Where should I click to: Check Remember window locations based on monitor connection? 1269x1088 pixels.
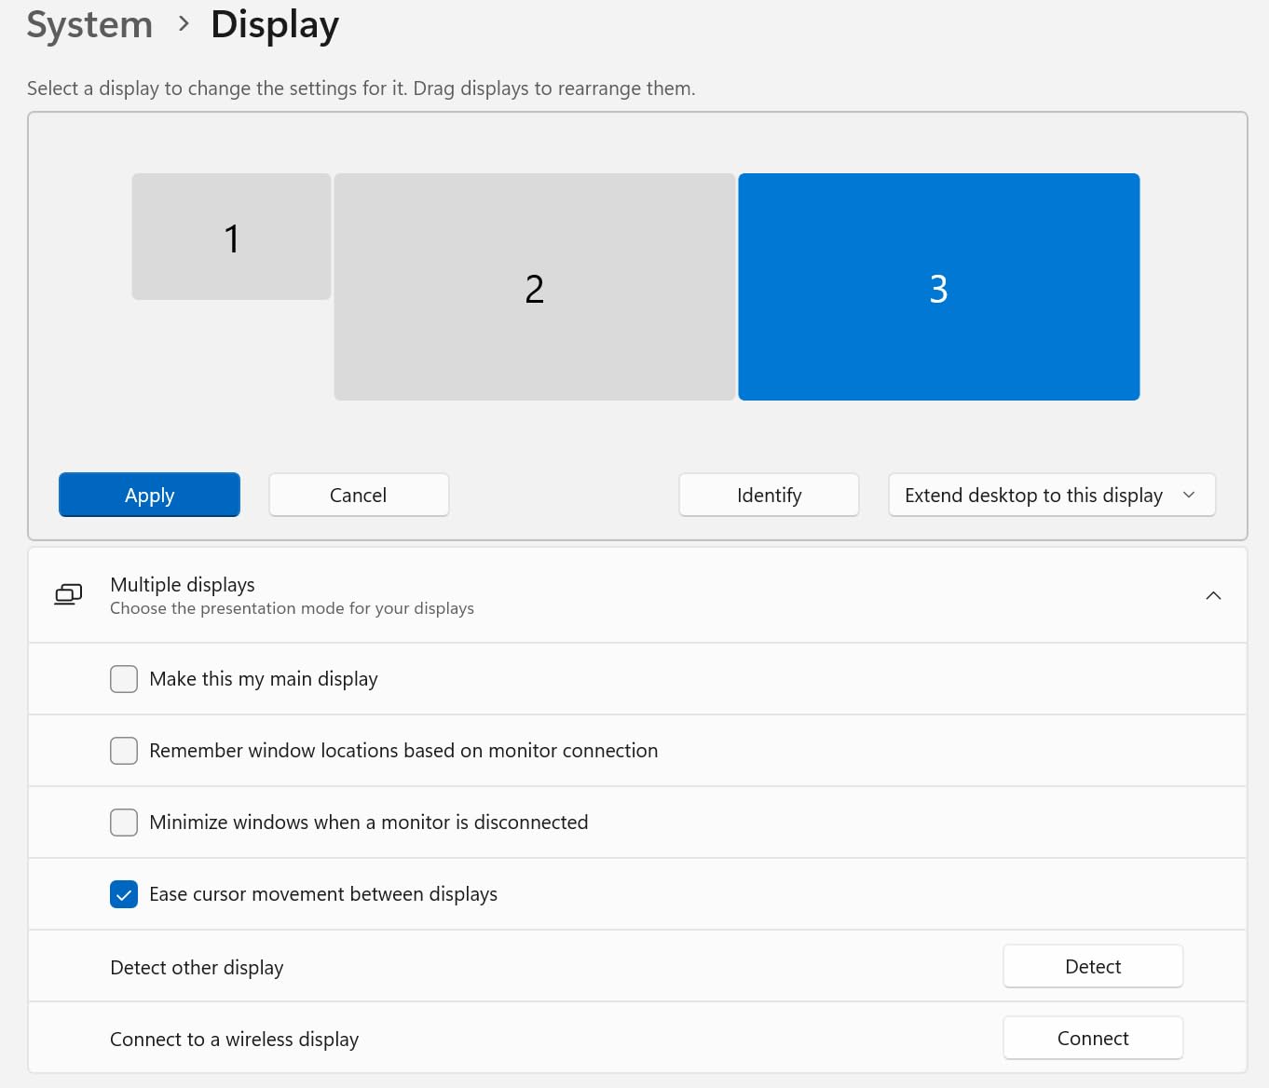124,751
